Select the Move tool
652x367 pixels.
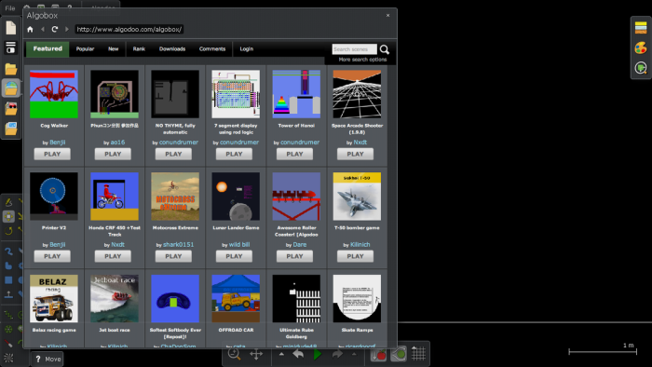8,216
